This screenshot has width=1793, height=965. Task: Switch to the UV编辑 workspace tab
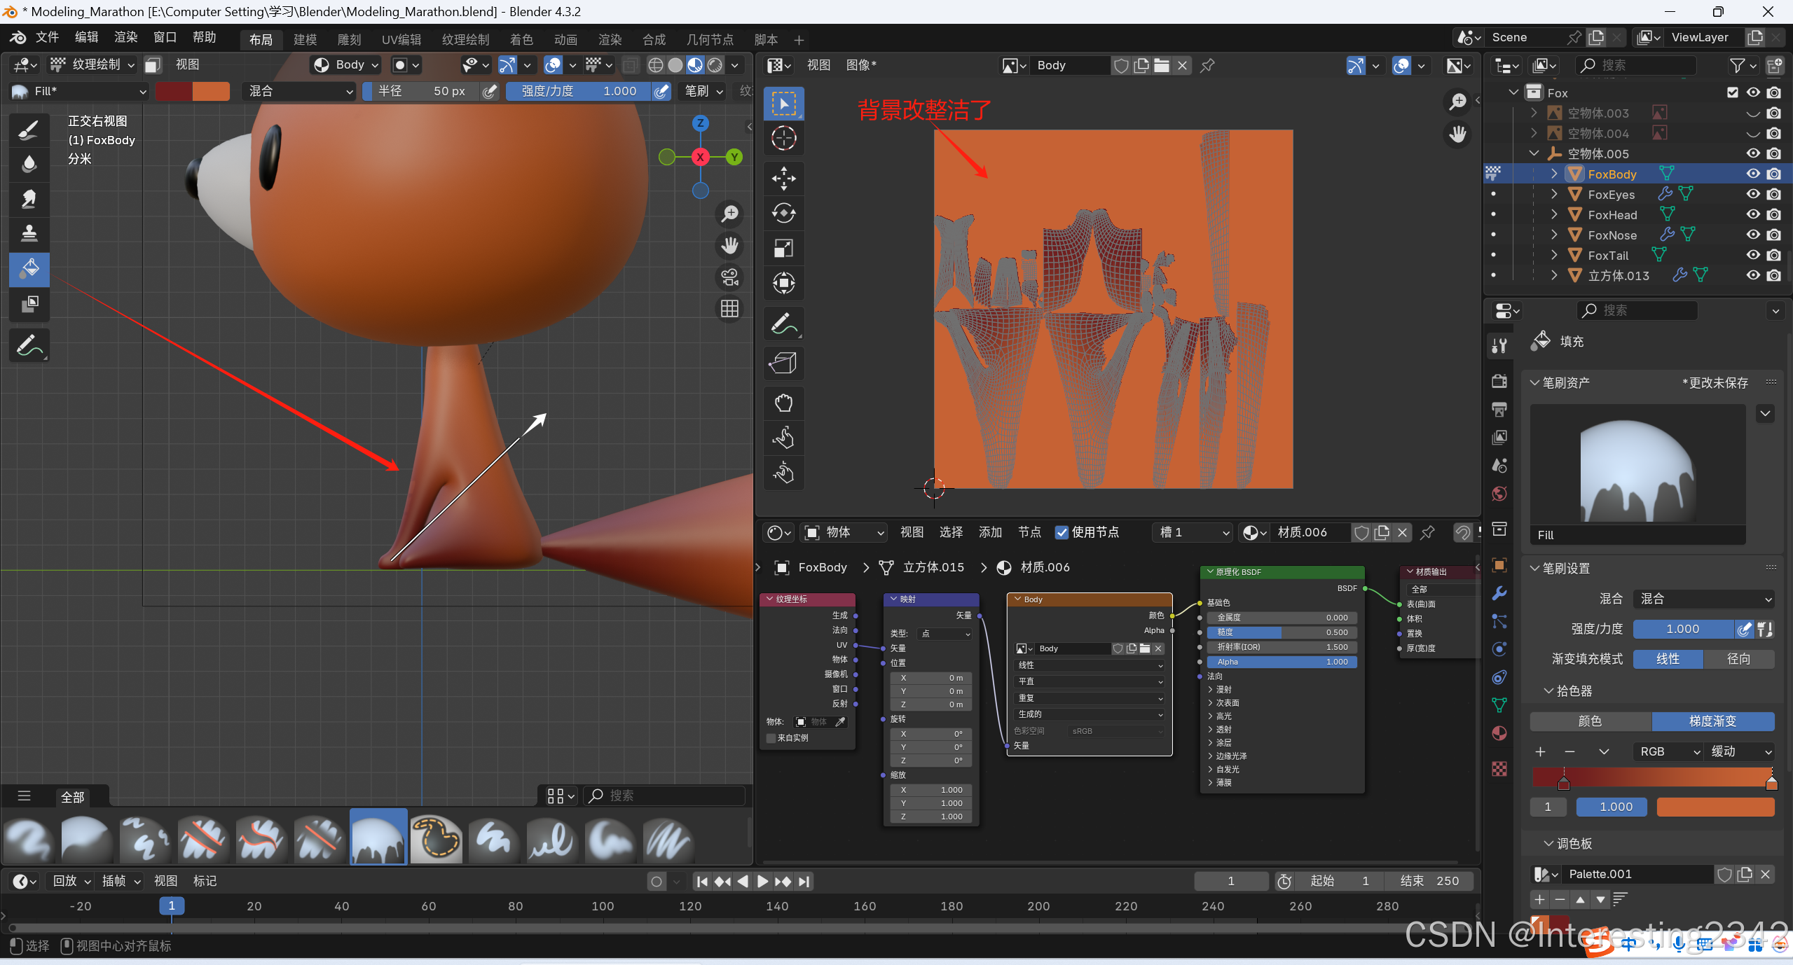401,40
